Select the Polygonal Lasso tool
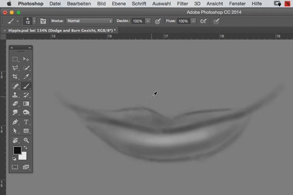 (x=15, y=68)
